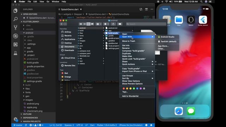226x127 pixels.
Task: Open the Files app on simulator
Action: [179, 20]
